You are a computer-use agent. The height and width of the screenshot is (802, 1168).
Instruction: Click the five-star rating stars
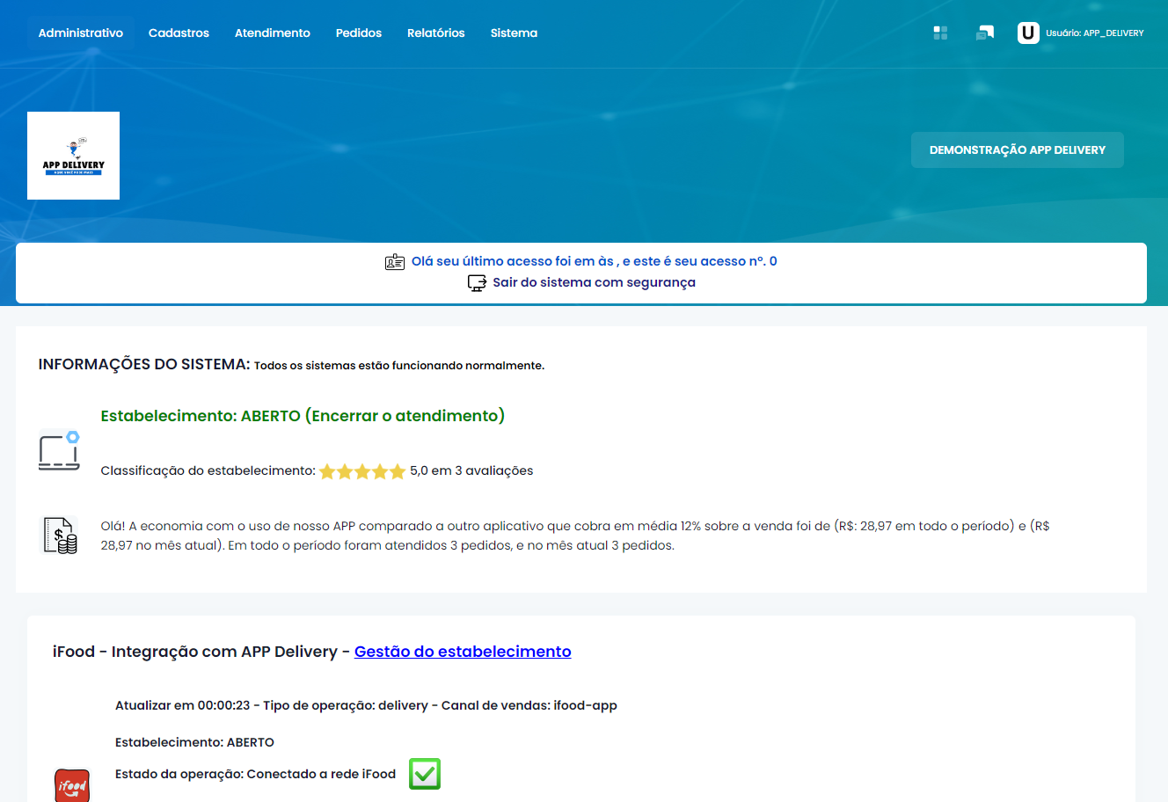362,471
